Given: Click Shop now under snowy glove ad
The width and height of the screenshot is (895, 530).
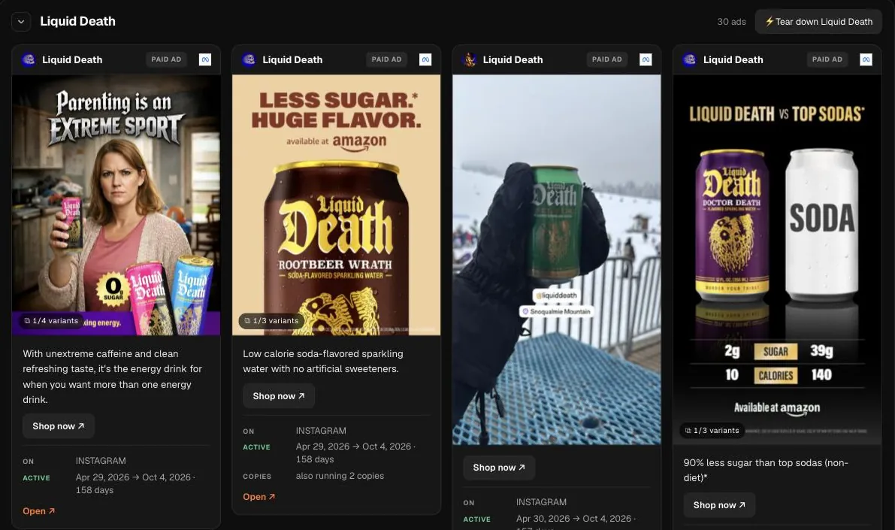Looking at the screenshot, I should [x=499, y=467].
